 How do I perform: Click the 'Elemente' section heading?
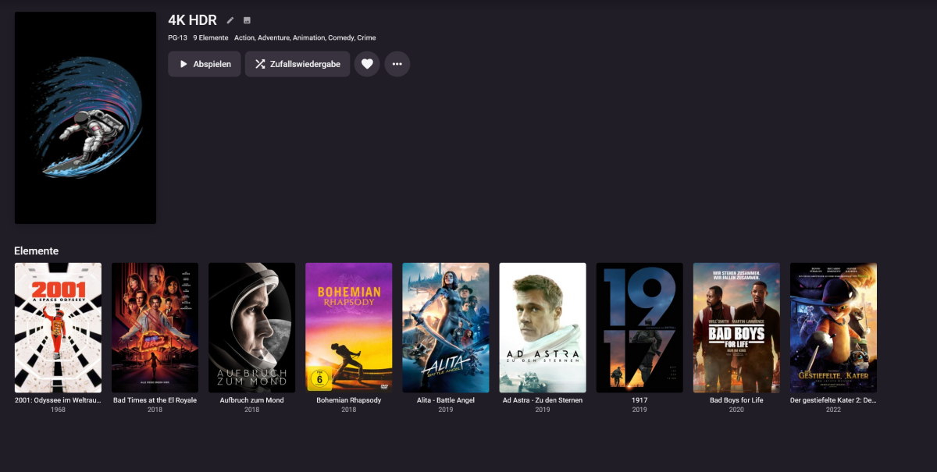click(36, 250)
